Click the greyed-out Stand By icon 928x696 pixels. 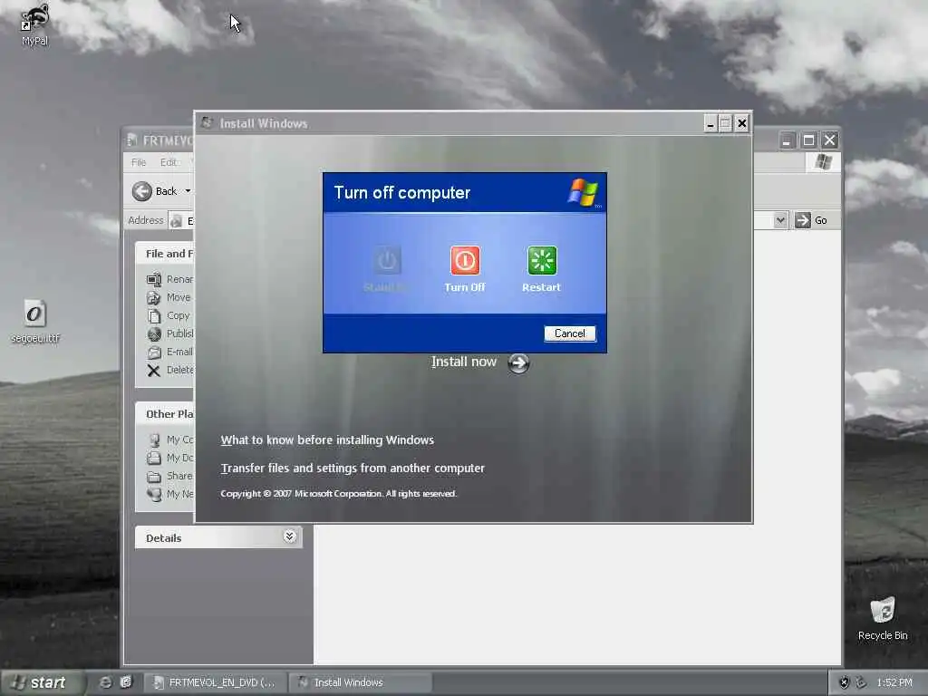(387, 260)
